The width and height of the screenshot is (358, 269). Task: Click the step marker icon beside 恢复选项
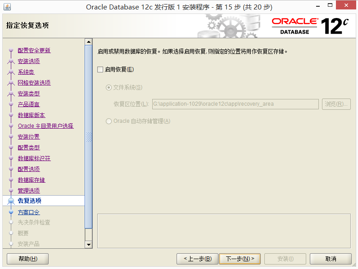[x=11, y=201]
